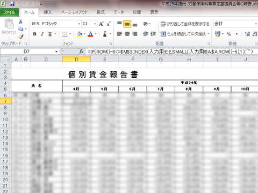Viewport: 258px width, 193px height.
Task: Switch to the 表示 tab
Action: [x=154, y=12]
